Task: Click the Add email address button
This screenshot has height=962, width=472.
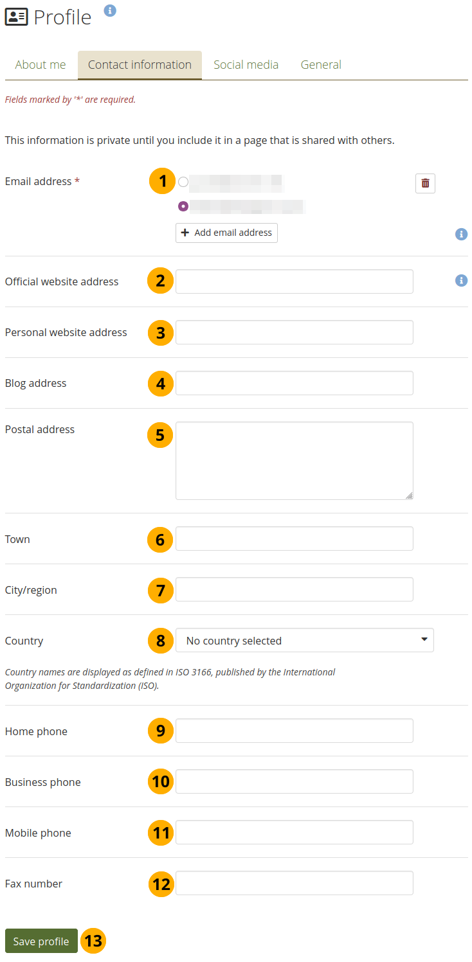Action: 226,233
